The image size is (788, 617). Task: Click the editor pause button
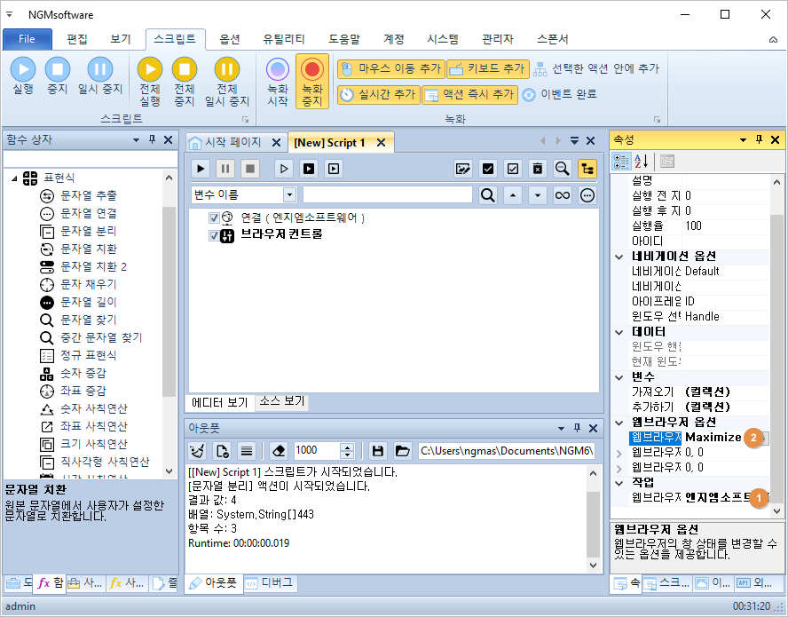point(225,169)
